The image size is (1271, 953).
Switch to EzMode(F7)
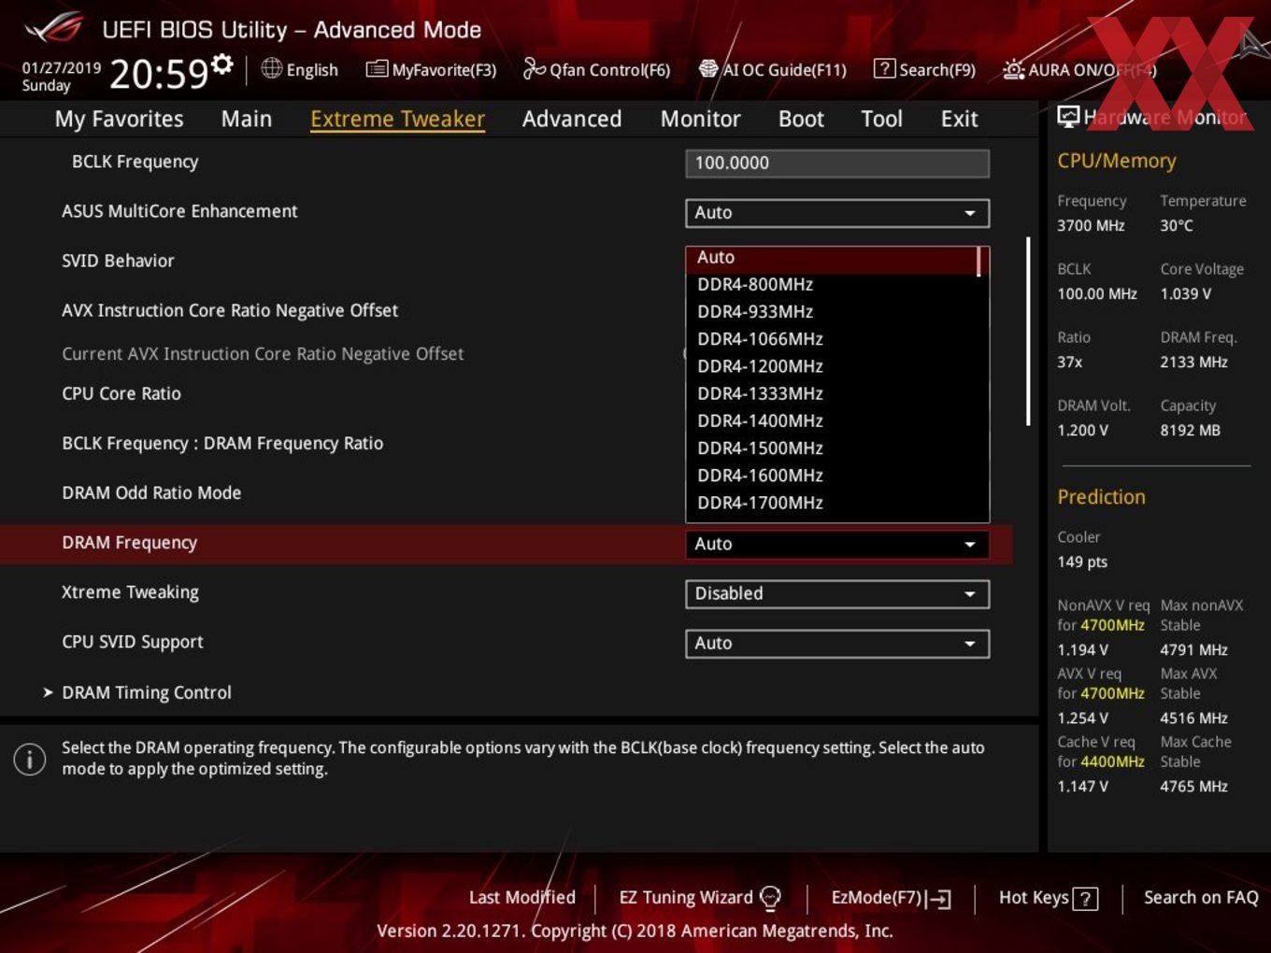(x=891, y=898)
